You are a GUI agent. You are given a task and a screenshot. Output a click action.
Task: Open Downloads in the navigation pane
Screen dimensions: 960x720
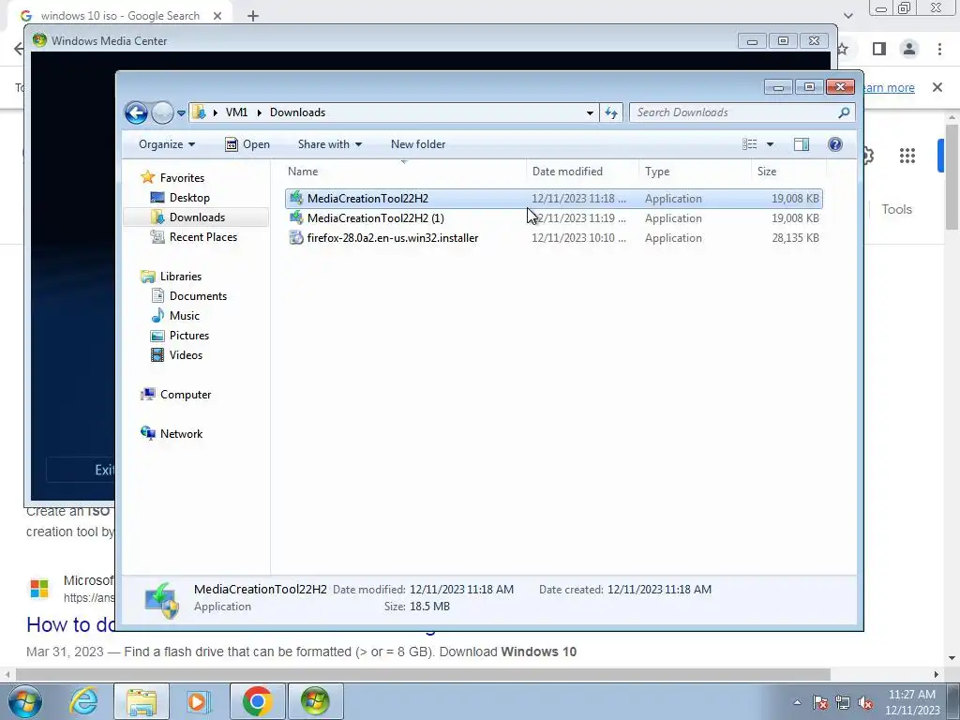coord(197,217)
